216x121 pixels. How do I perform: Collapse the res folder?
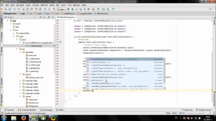pos(17,49)
